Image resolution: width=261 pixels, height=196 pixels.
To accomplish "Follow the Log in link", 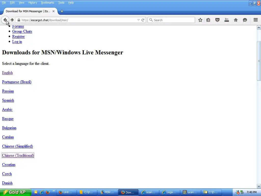I will coord(17,42).
